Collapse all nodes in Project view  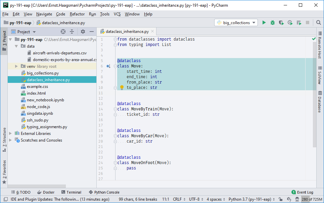pos(72,31)
